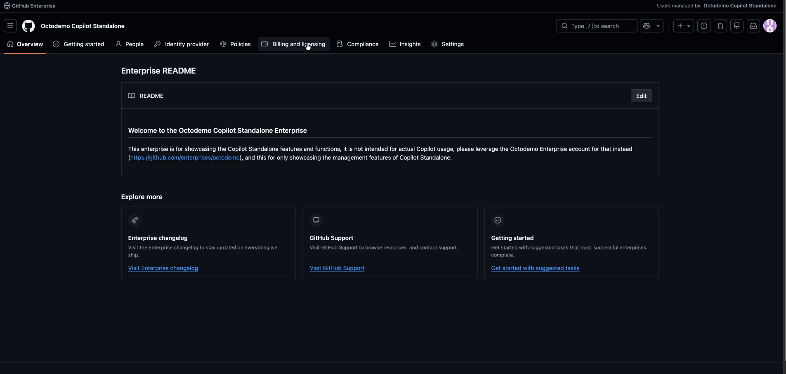
Task: Click the People person icon
Action: point(118,44)
